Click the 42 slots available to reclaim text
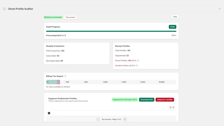The width and height of the screenshot is (224, 126). [x=58, y=87]
